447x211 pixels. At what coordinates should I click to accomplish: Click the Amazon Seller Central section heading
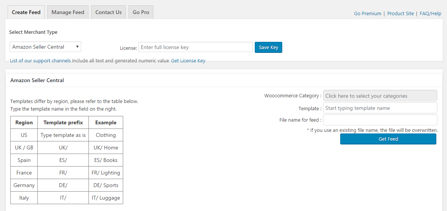pyautogui.click(x=37, y=80)
